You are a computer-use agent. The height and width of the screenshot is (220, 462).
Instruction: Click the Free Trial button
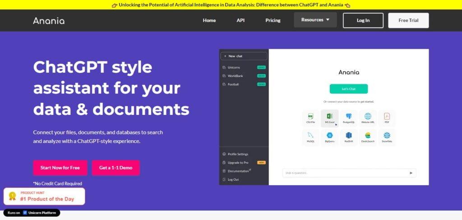[408, 20]
